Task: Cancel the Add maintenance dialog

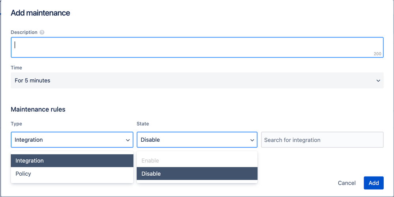Action: 347,183
